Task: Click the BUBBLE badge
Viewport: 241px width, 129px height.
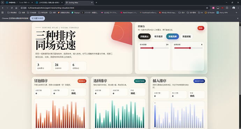Action: pos(82,81)
